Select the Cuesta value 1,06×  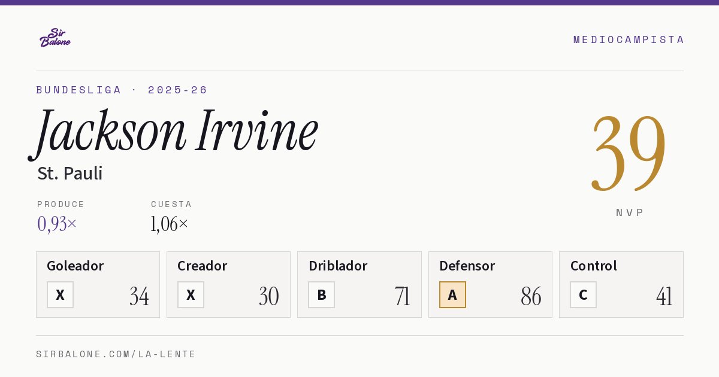pos(170,224)
